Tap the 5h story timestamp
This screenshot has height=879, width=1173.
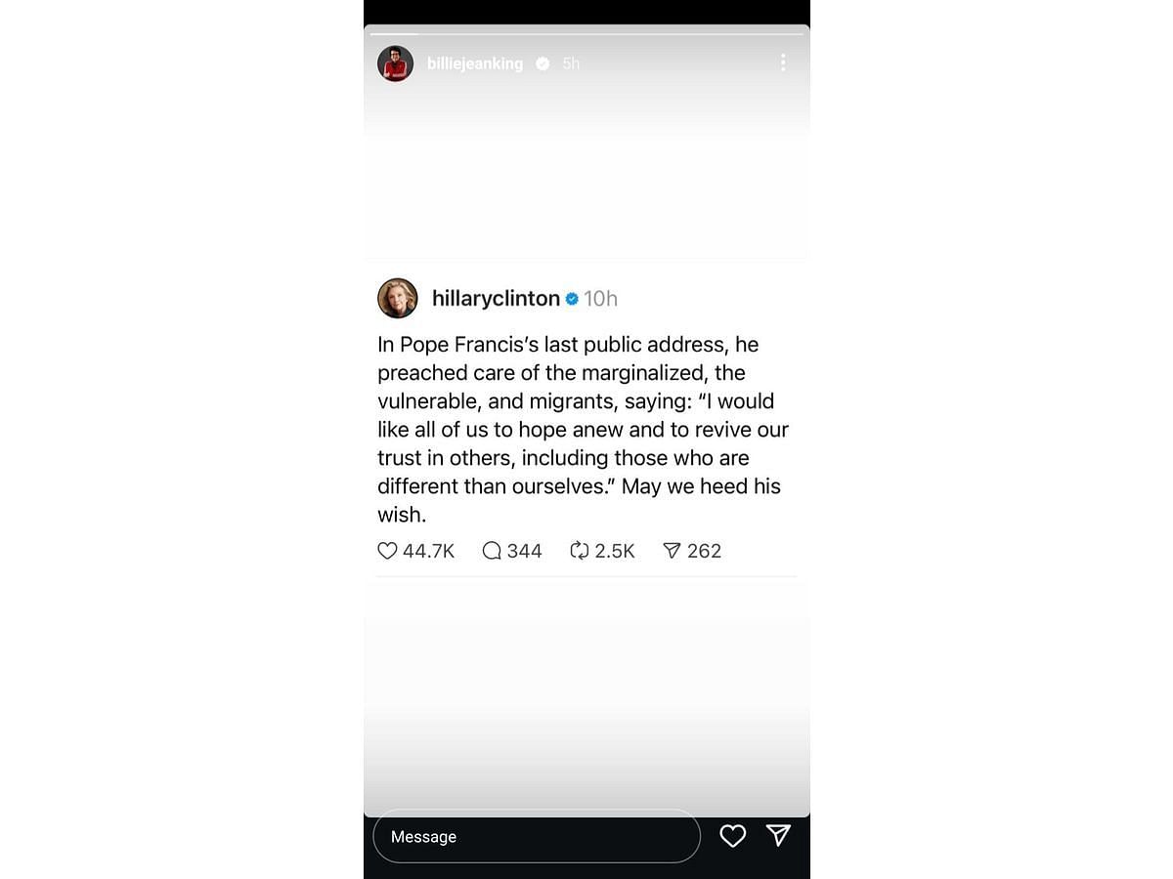(x=571, y=63)
